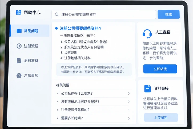Click the 注意事项 question mark icon
Viewport: 193px width, 129px height.
click(19, 76)
